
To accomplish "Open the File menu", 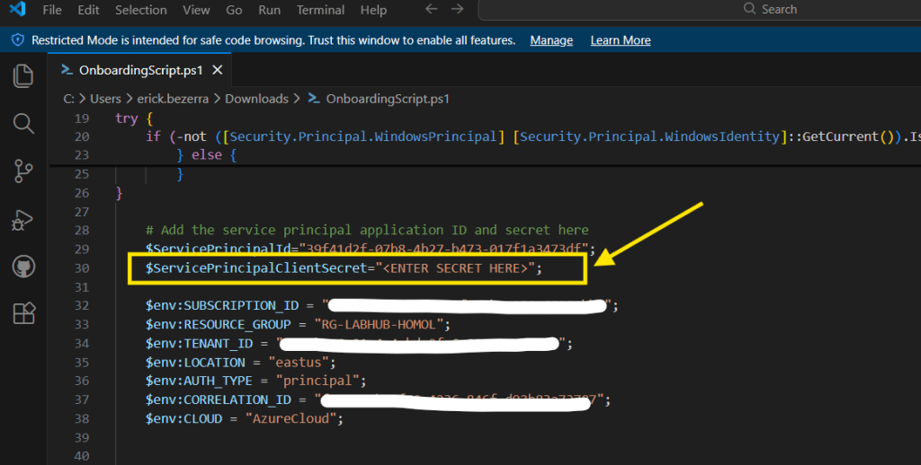I will pyautogui.click(x=52, y=10).
